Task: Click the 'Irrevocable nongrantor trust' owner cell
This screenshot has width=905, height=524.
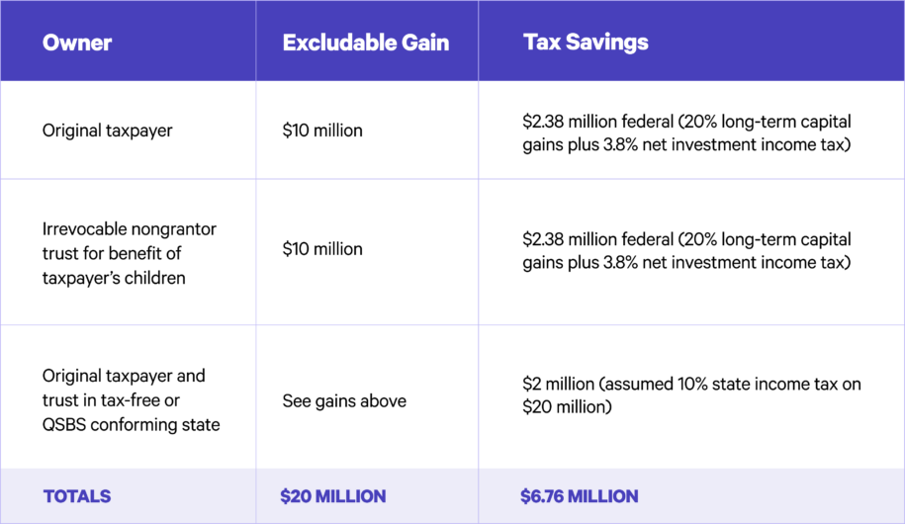Action: point(129,253)
